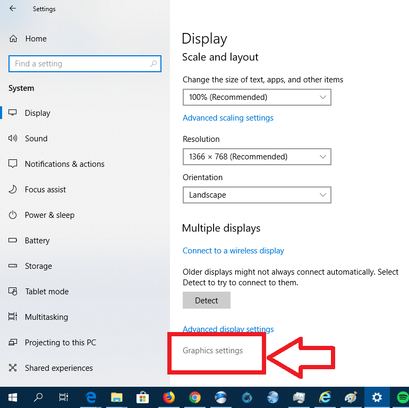Expand the Landscape orientation dropdown
This screenshot has height=408, width=409.
click(x=257, y=195)
